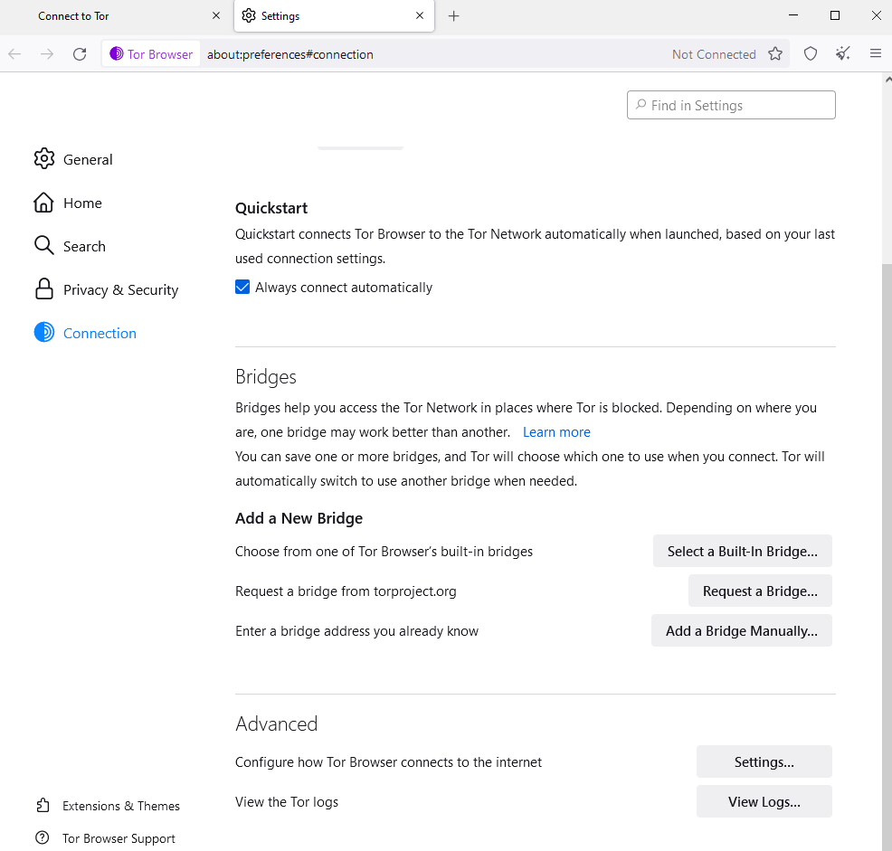Click the Quickstart heading
The height and width of the screenshot is (851, 892).
(271, 208)
